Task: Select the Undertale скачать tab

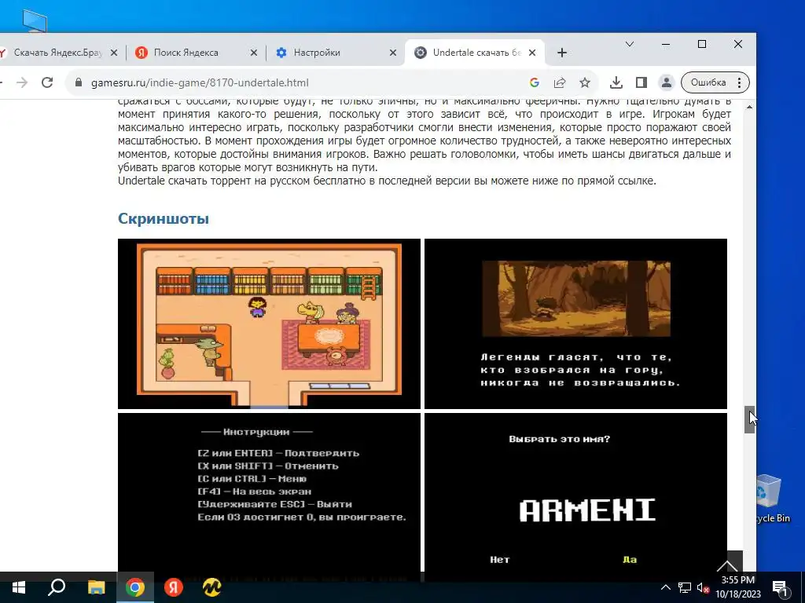Action: point(476,53)
